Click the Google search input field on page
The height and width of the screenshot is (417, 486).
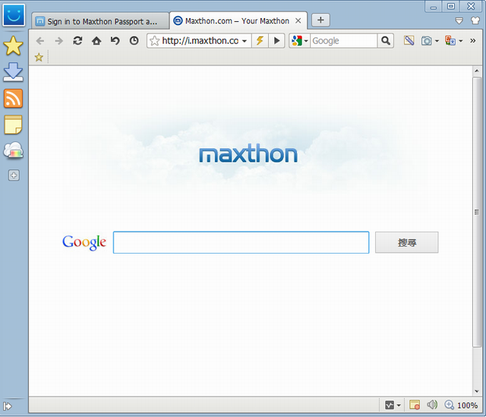(241, 242)
